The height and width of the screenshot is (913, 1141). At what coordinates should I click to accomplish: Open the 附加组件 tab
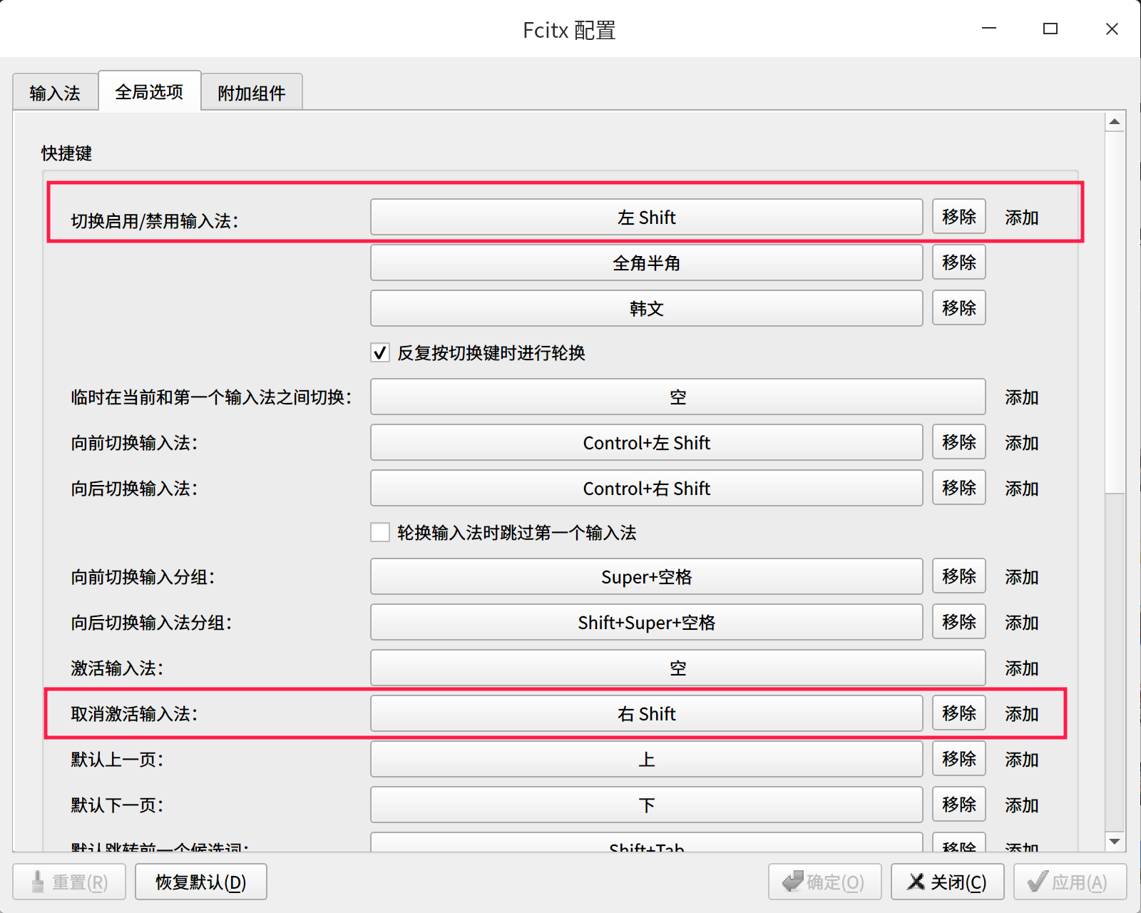[x=252, y=93]
